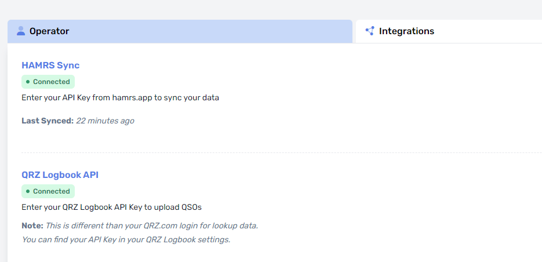Click the hamrs.app text in the description
542x262 pixels.
pyautogui.click(x=131, y=98)
